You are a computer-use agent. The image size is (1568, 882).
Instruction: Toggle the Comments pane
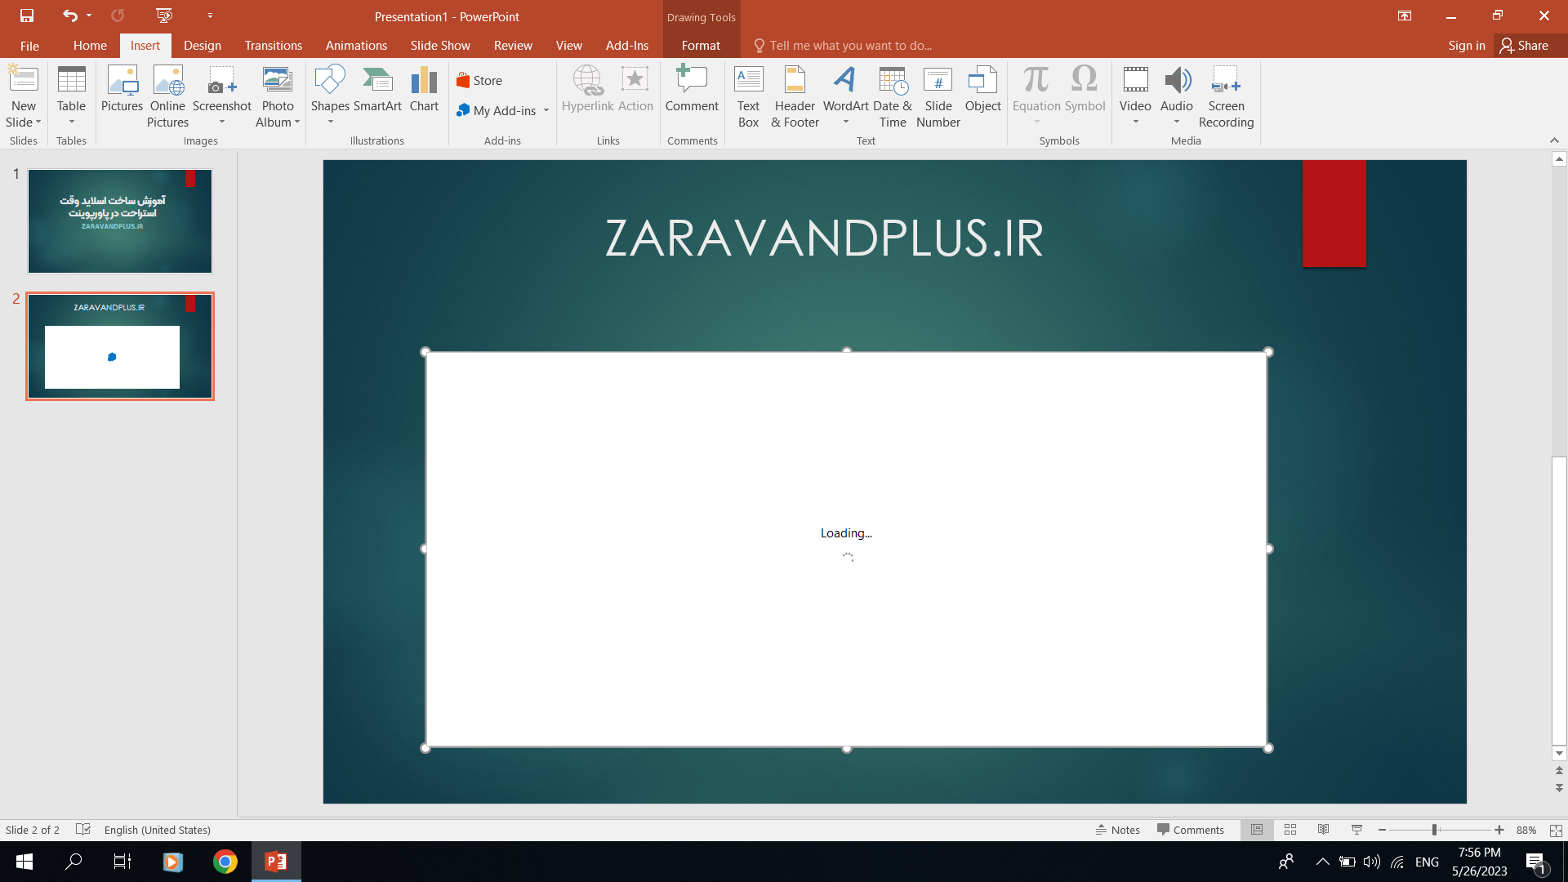point(1191,830)
